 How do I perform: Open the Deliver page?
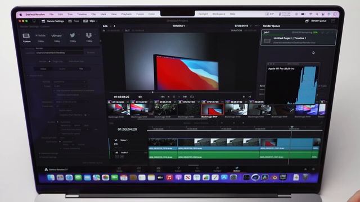[237, 169]
